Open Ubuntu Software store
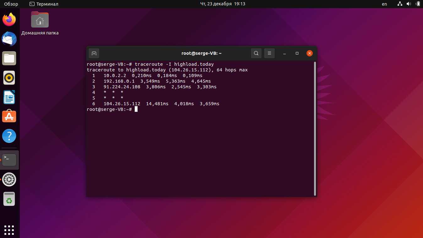Screen dimensions: 423x238 [9, 116]
